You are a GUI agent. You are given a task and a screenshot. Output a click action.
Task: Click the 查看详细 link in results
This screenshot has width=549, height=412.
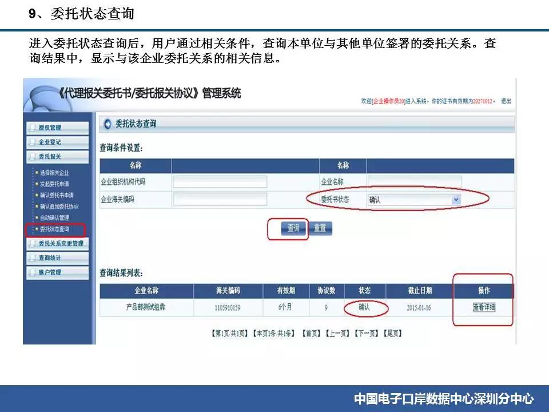[484, 307]
